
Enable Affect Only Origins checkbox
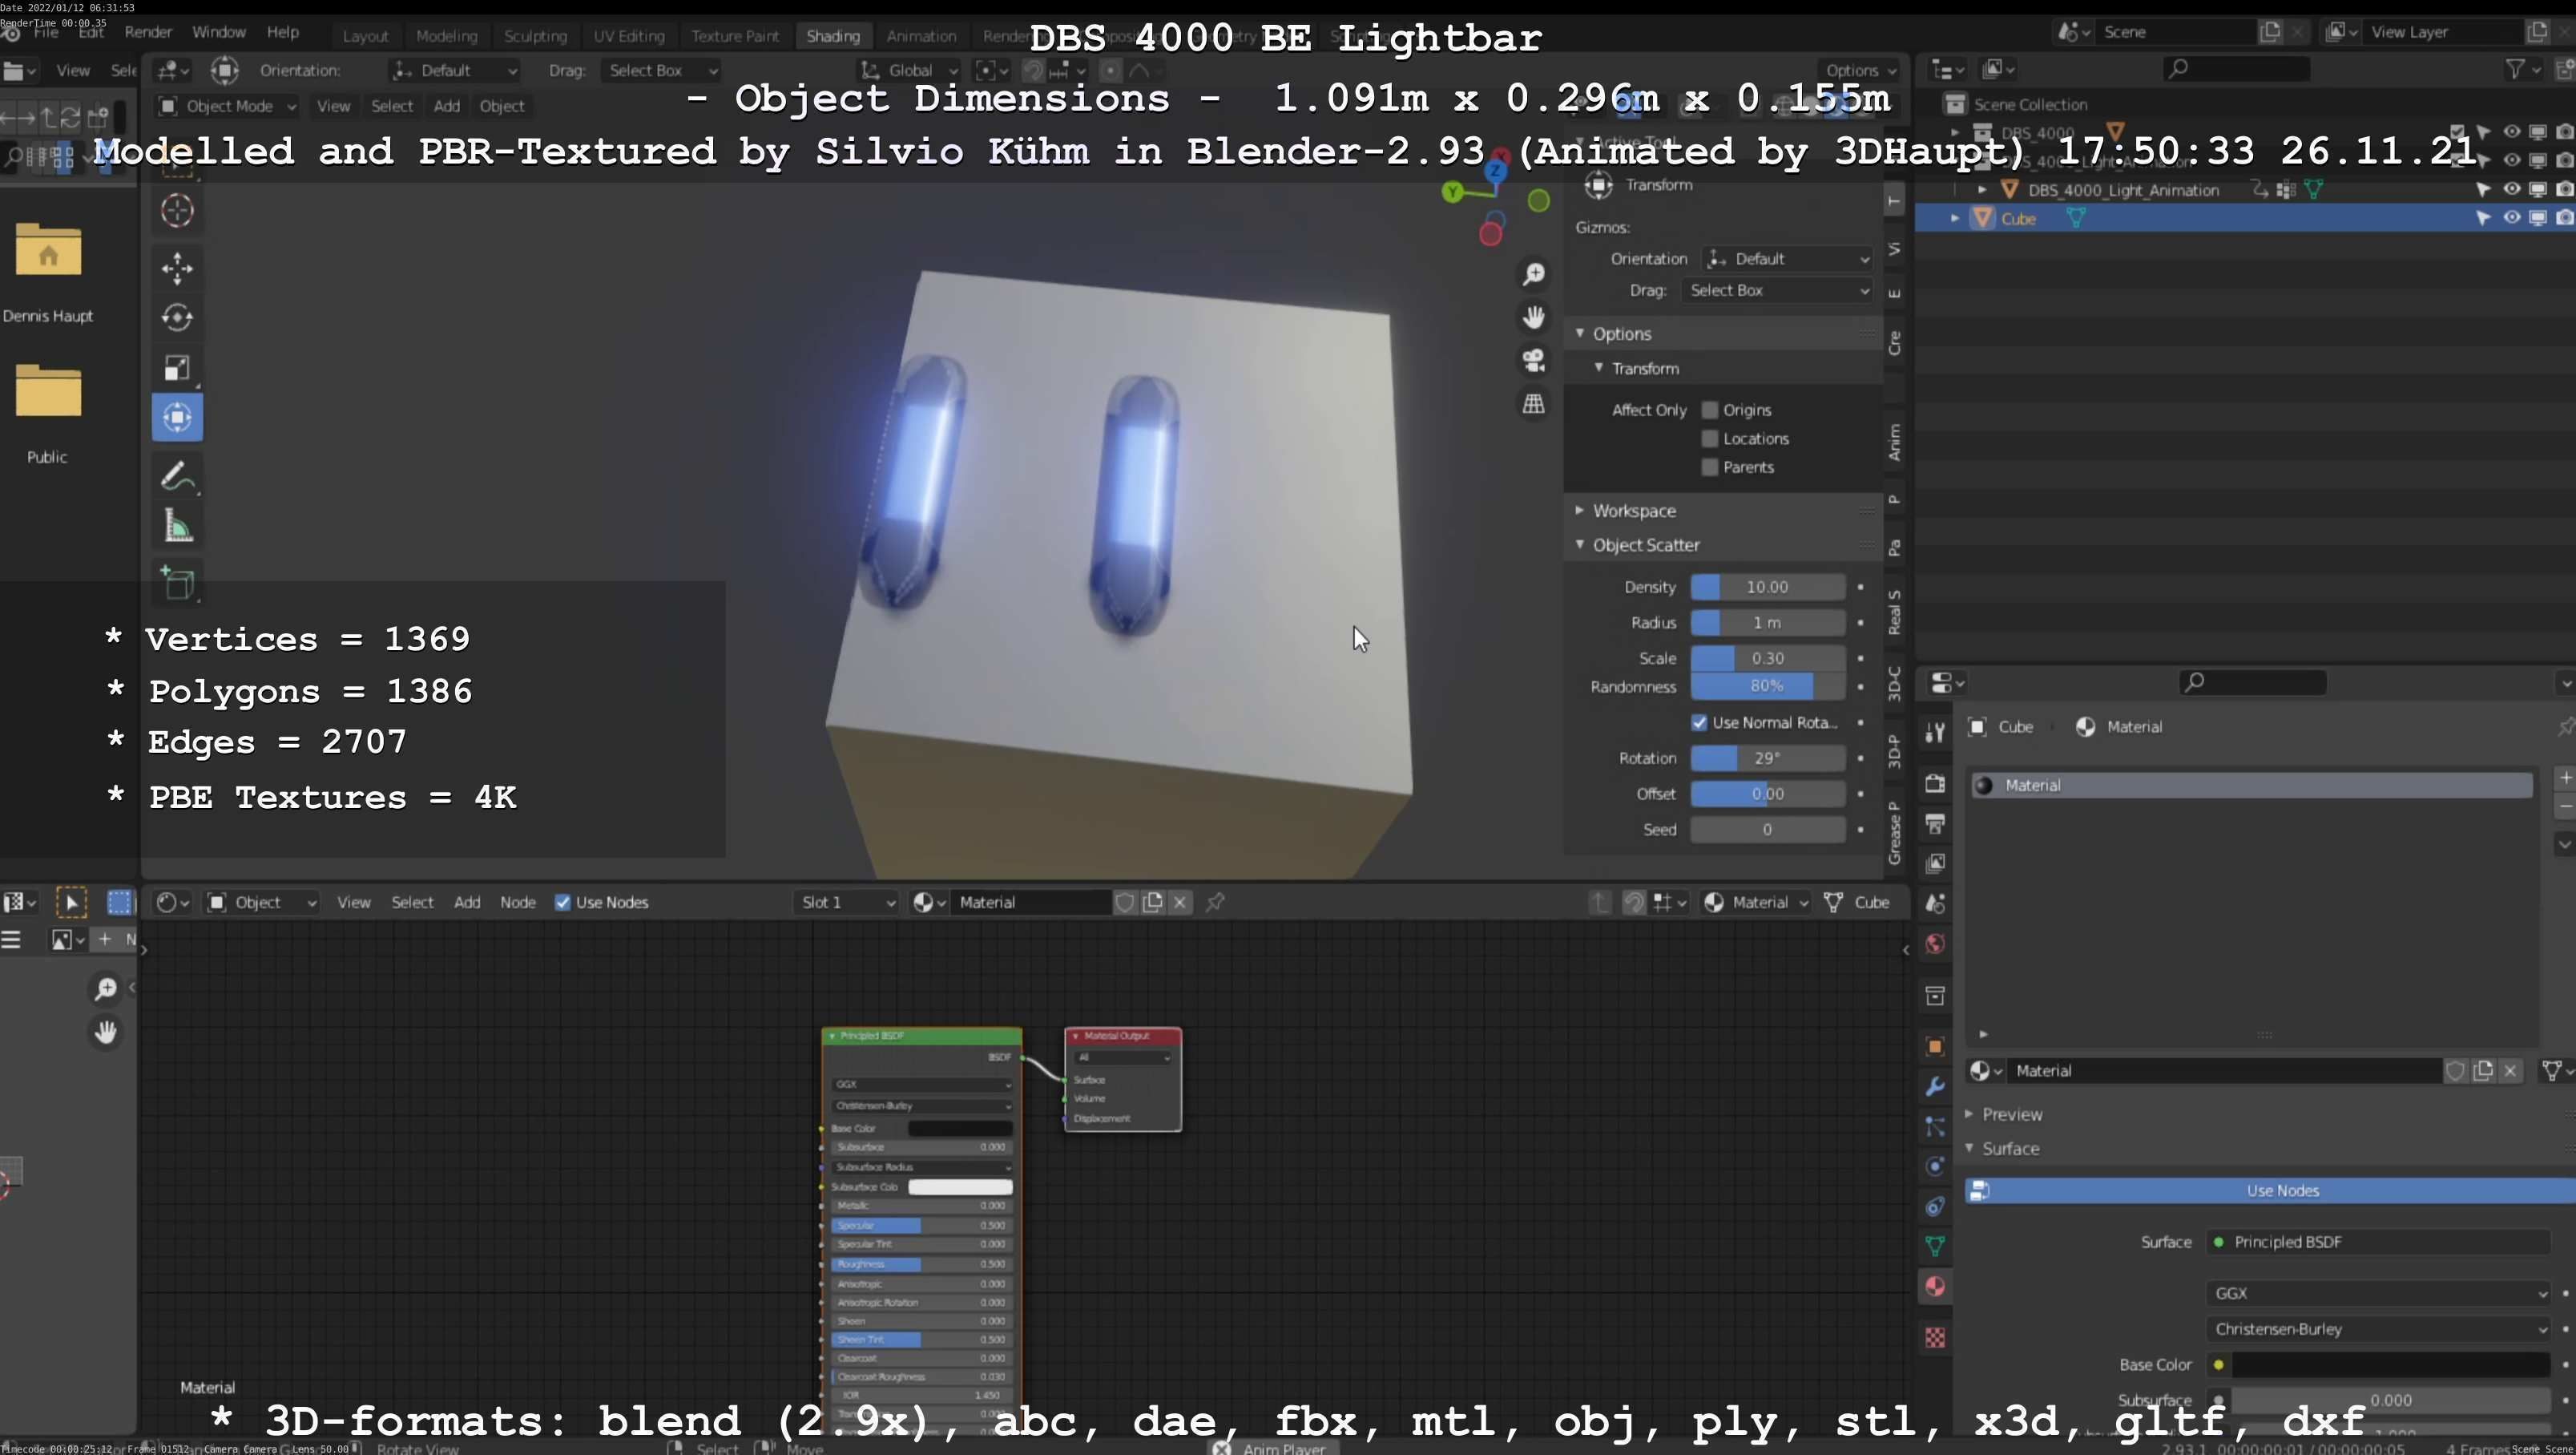(x=1710, y=410)
